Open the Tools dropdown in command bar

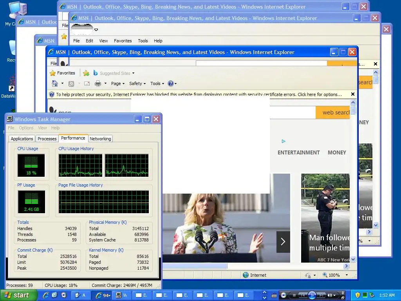coord(157,83)
